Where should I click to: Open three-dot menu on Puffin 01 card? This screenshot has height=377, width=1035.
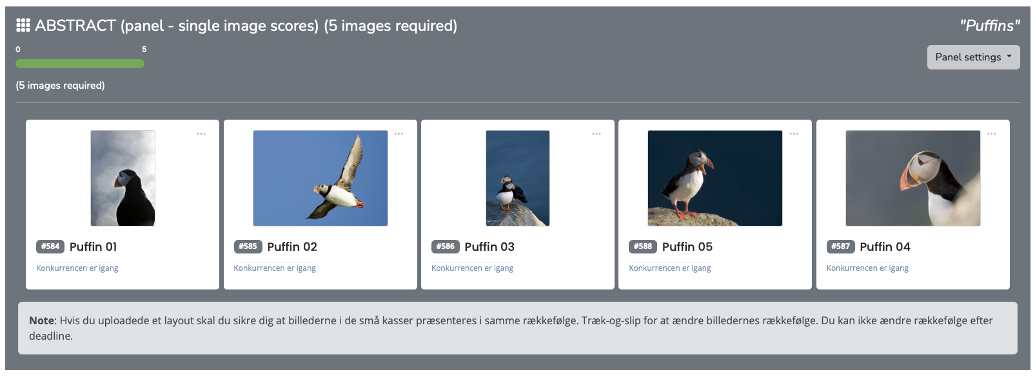[x=201, y=134]
